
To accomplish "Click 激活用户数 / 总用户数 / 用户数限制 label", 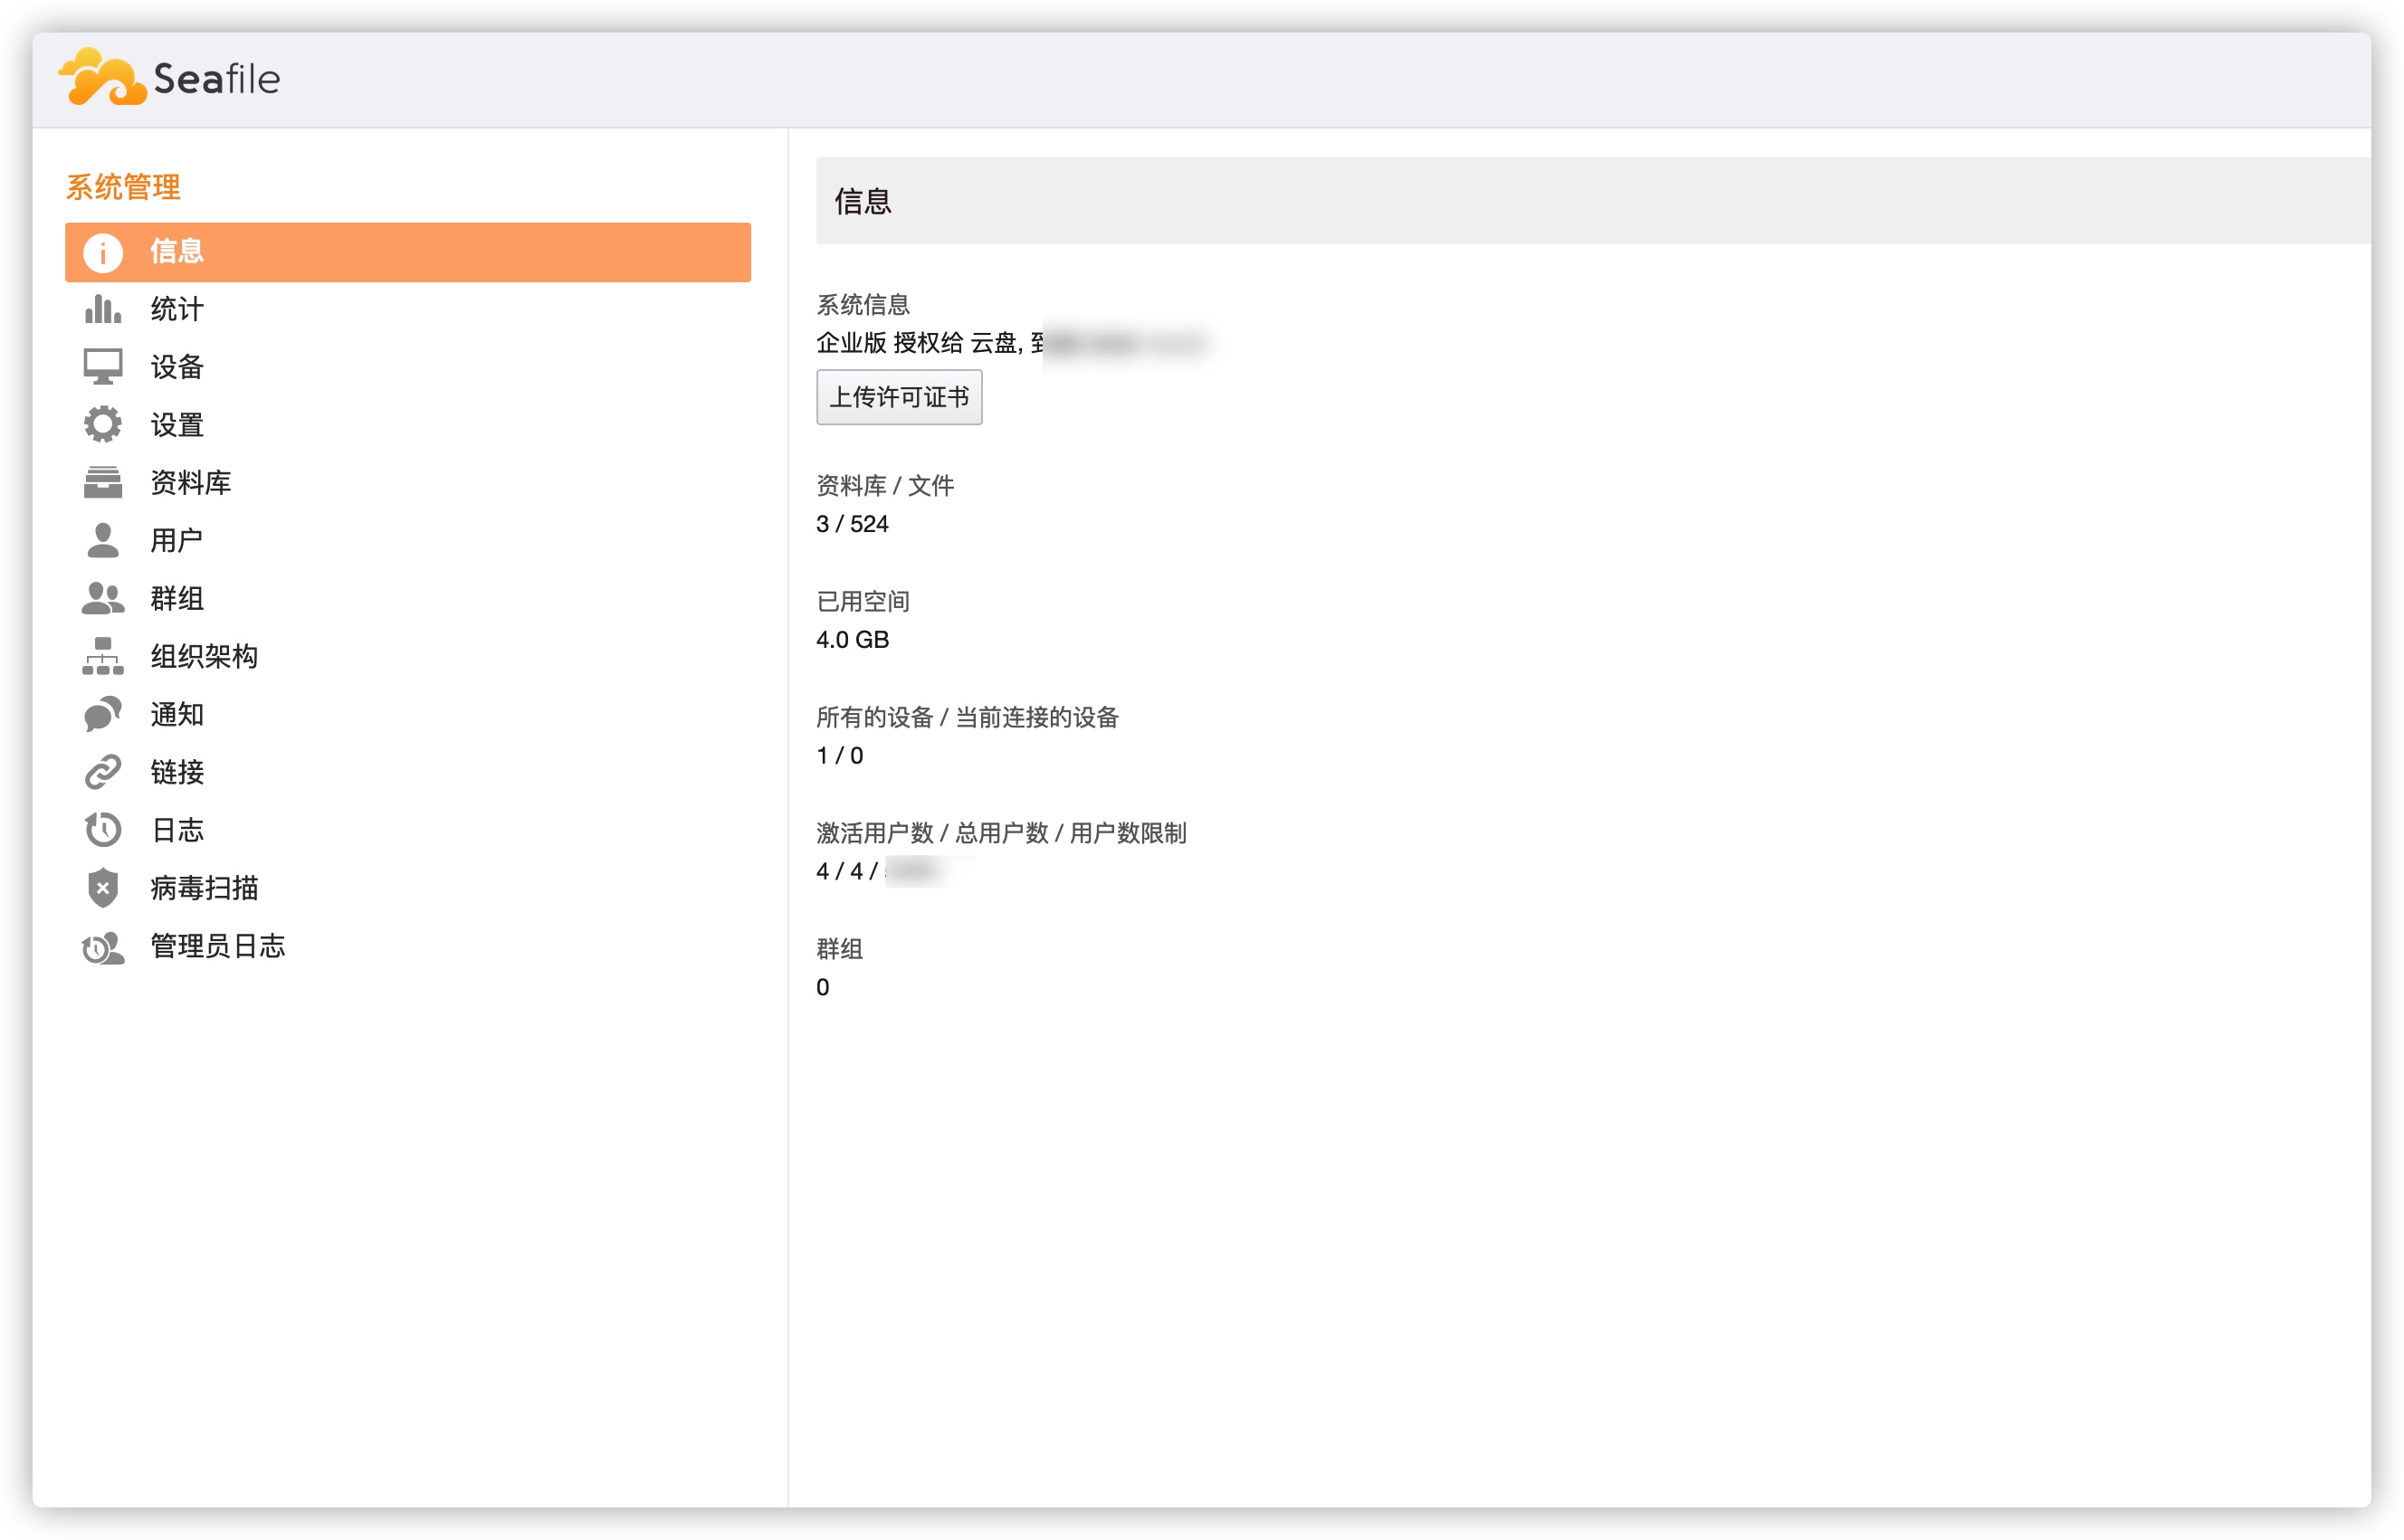I will pyautogui.click(x=1001, y=833).
